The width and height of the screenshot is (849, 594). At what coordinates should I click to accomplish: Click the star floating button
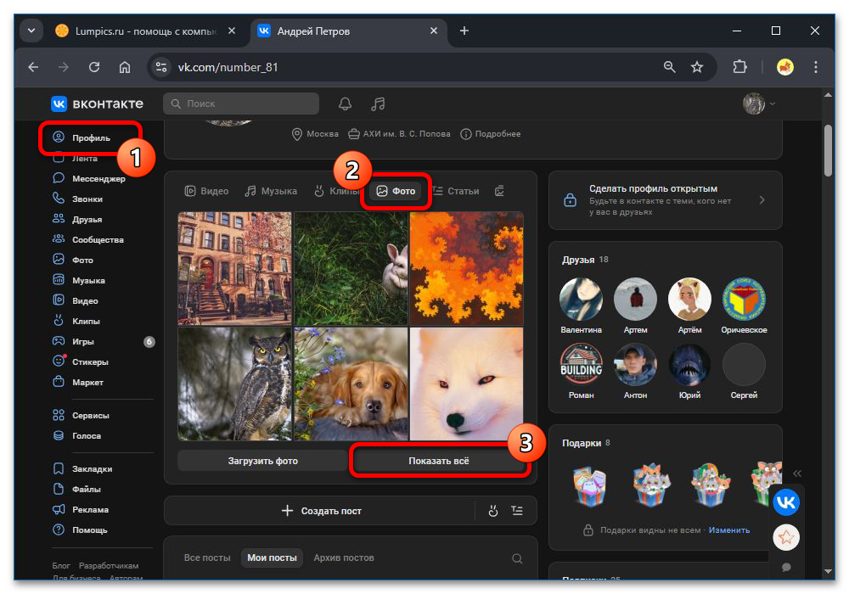(x=785, y=537)
